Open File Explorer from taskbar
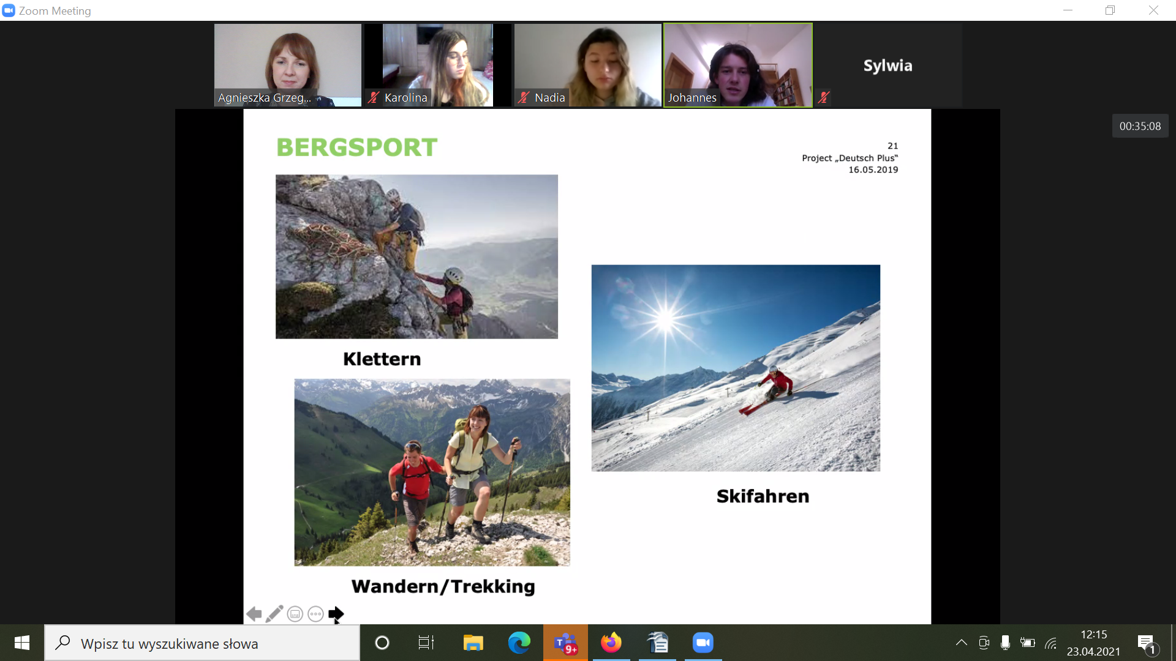 [473, 643]
